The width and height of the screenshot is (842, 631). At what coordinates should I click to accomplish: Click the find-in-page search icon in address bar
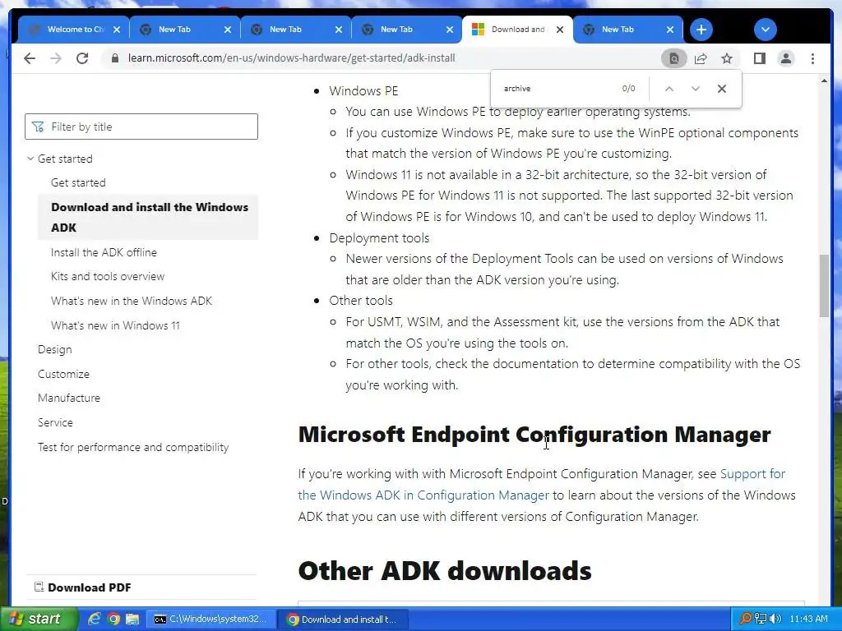click(674, 58)
